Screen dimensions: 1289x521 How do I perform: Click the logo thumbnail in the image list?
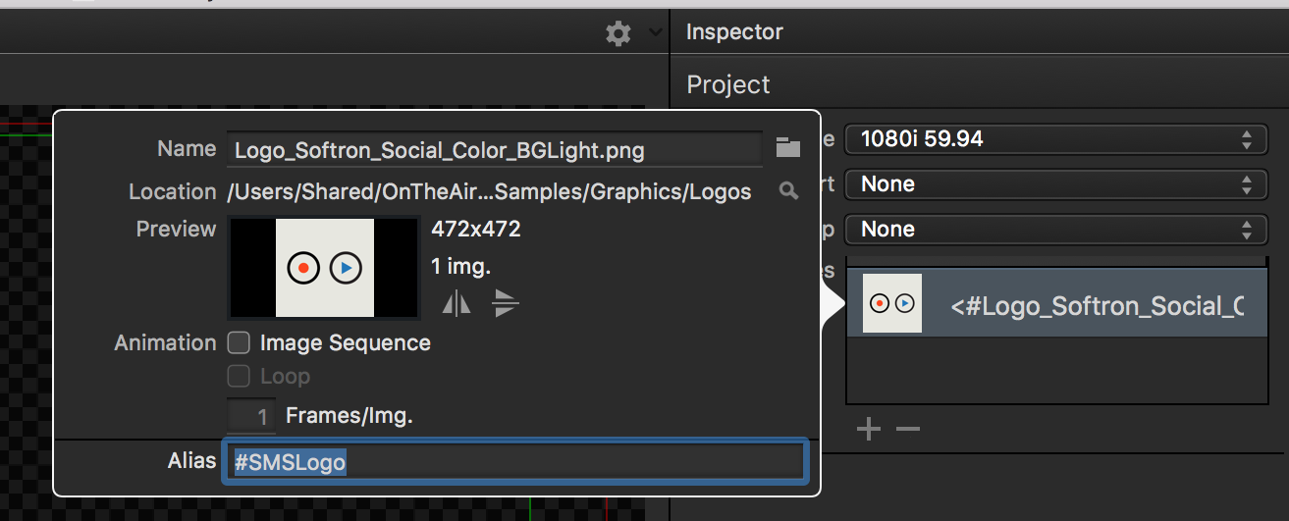tap(892, 303)
